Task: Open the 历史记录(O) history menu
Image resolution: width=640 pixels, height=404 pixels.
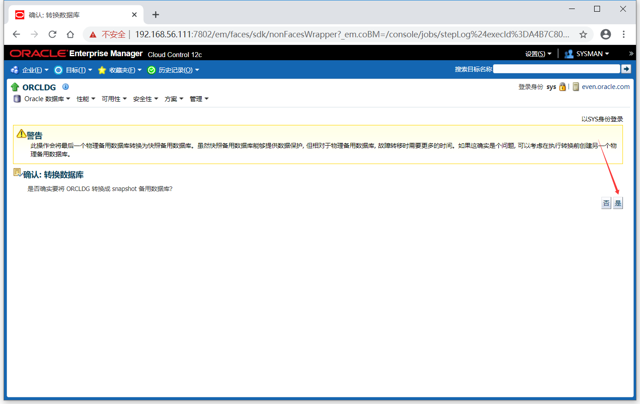Action: (178, 70)
